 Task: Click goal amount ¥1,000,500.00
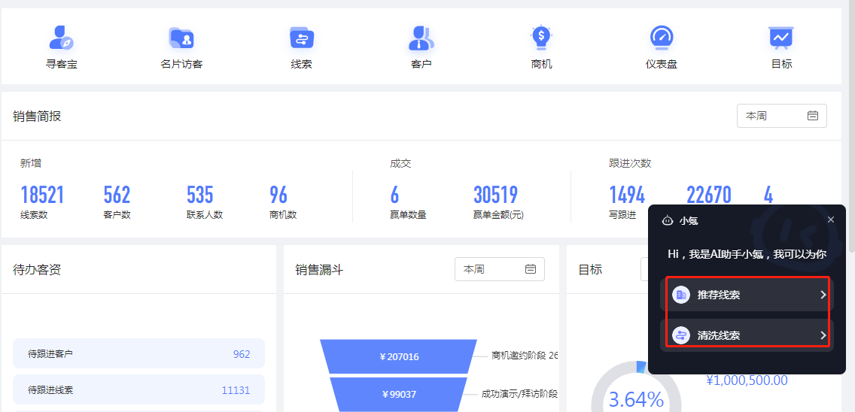(x=747, y=380)
